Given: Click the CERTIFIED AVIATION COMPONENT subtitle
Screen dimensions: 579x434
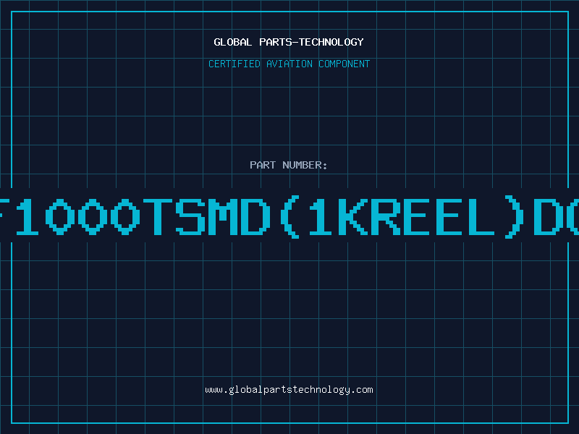Looking at the screenshot, I should coord(289,64).
